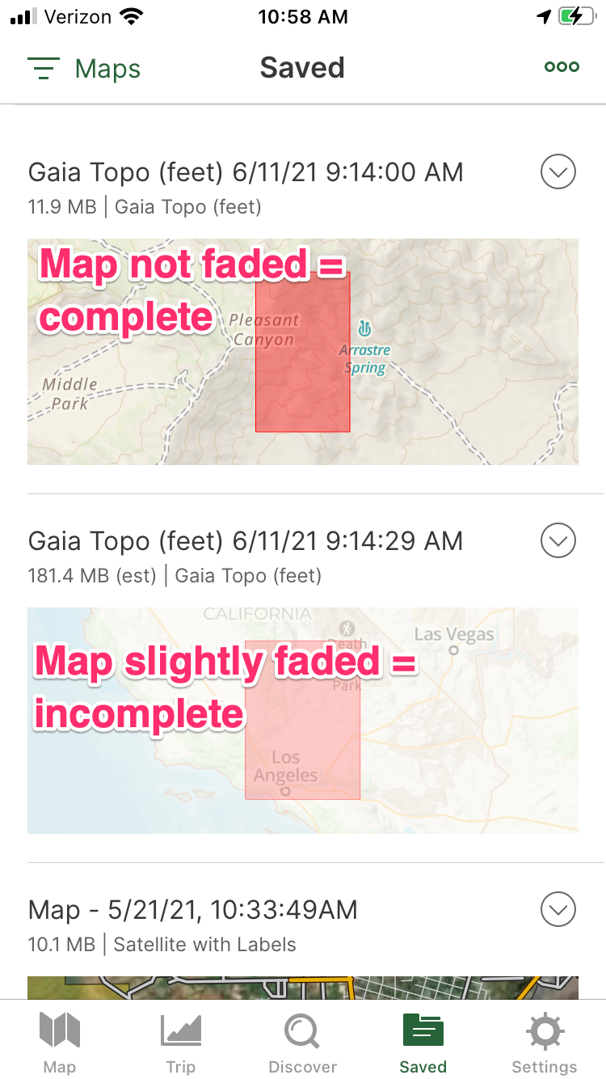The height and width of the screenshot is (1079, 606).
Task: Tap the location arrow status icon
Action: point(544,16)
